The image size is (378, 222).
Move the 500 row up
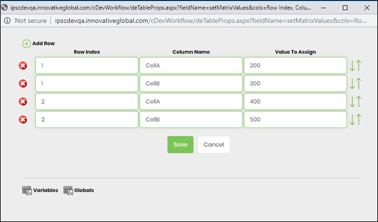[359, 119]
